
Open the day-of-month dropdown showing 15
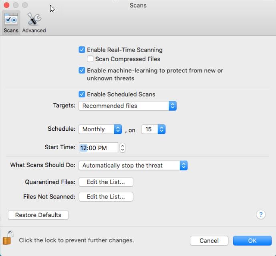coord(153,129)
